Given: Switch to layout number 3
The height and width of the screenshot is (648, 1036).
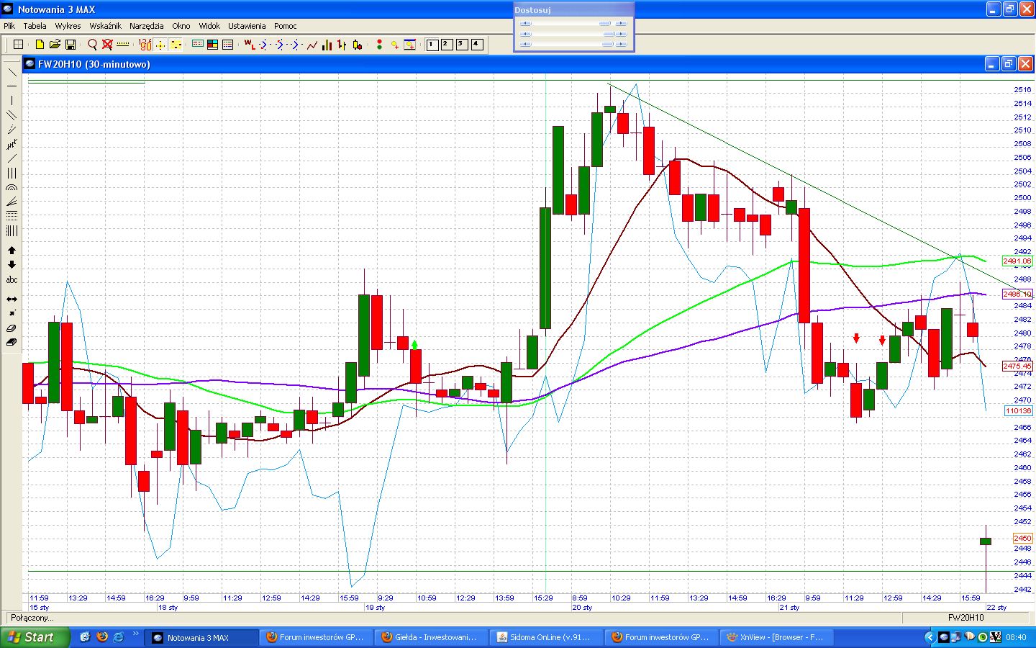Looking at the screenshot, I should point(461,45).
